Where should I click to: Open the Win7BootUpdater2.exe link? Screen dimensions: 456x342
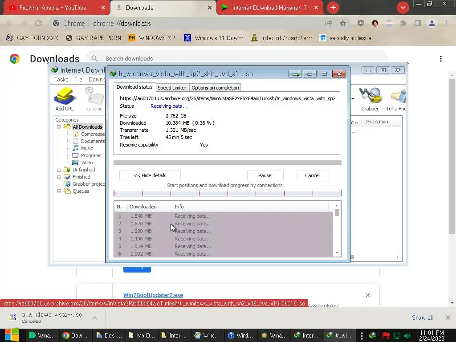tap(153, 295)
